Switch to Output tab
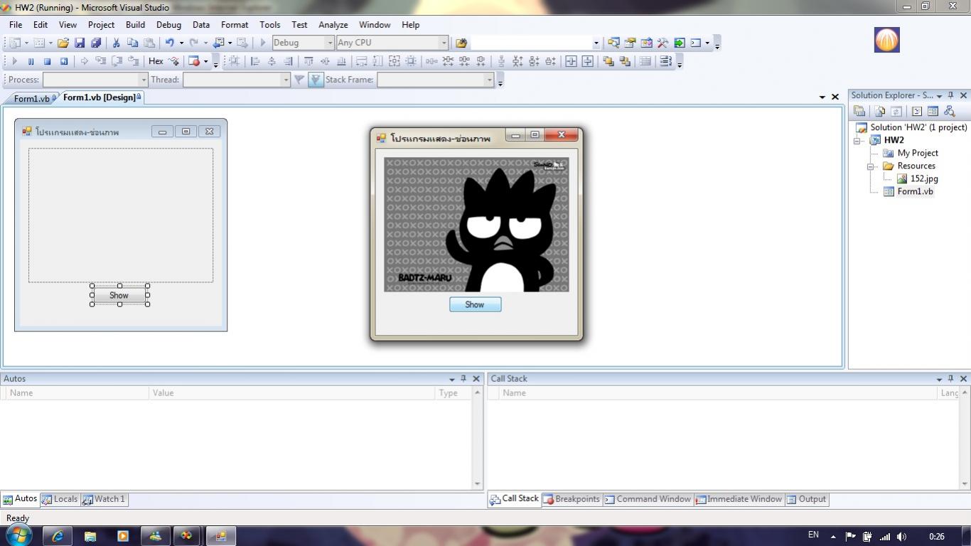 (806, 499)
